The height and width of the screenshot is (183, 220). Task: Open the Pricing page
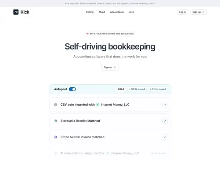[x=90, y=12]
